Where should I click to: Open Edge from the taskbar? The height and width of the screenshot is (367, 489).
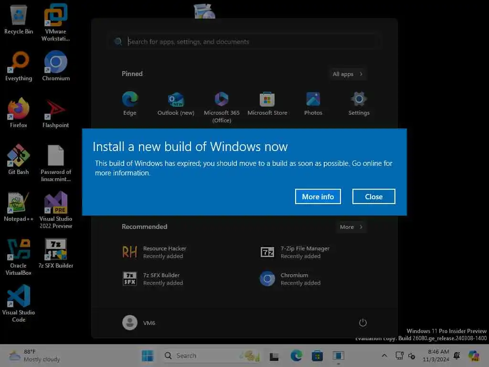pos(296,356)
